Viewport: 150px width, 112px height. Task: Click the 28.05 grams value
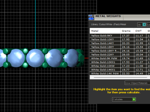point(126,54)
